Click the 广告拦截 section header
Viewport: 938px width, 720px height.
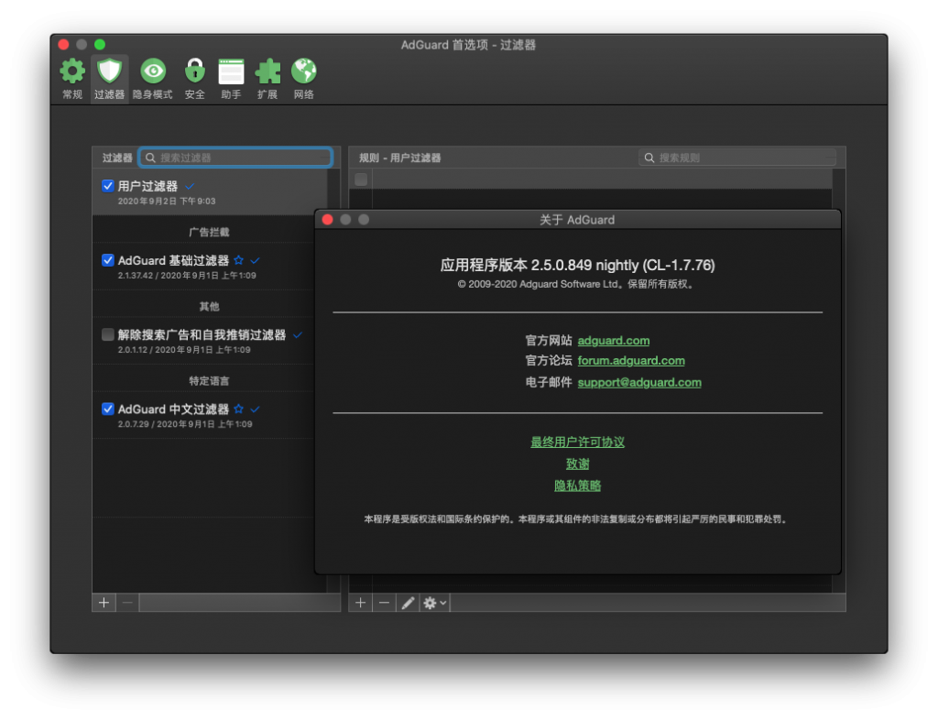[x=209, y=232]
